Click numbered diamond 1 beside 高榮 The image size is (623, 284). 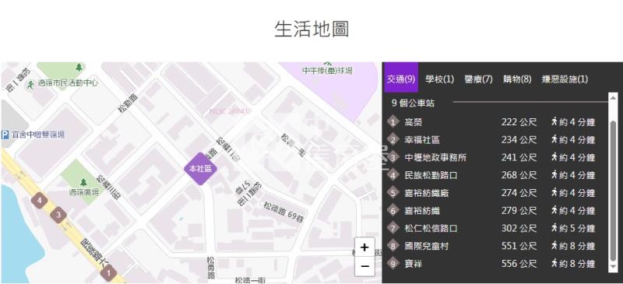[x=393, y=122]
